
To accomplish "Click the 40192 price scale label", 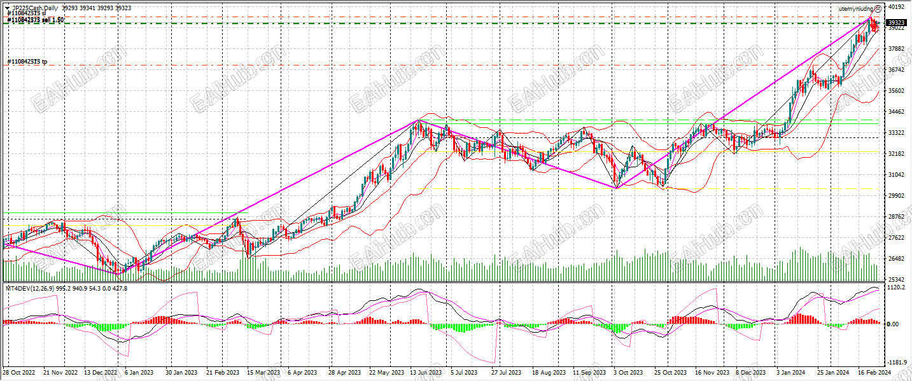I will point(896,7).
